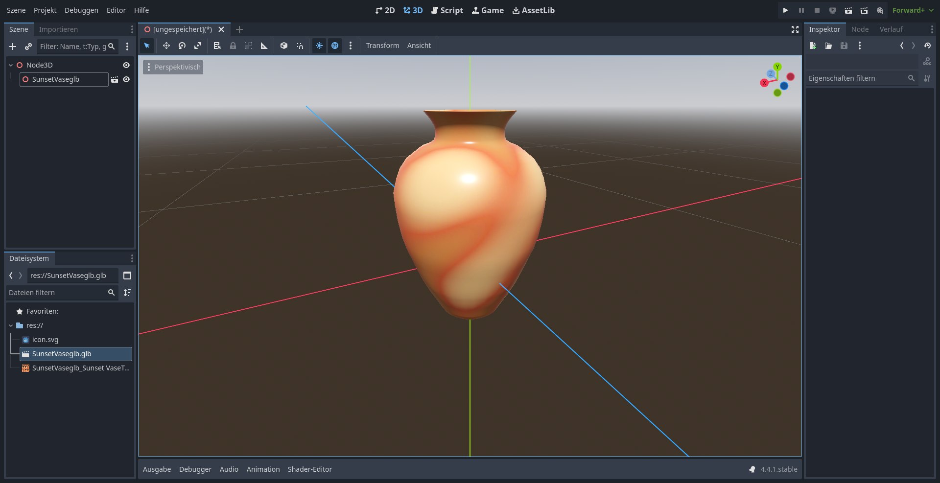The height and width of the screenshot is (483, 940).
Task: Open the Perspektivisch view menu
Action: [x=173, y=67]
